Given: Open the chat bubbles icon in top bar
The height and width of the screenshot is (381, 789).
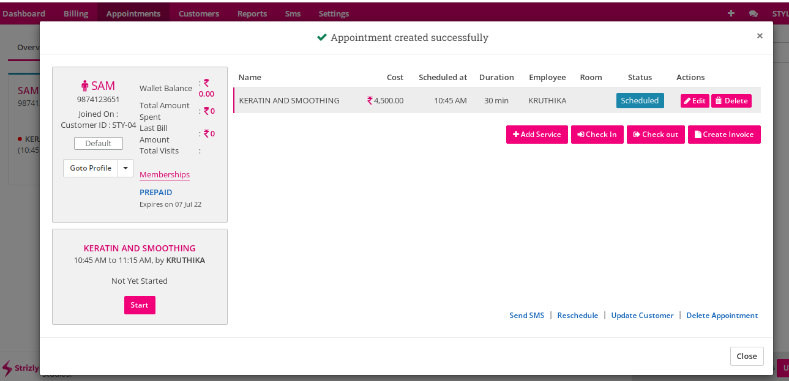Looking at the screenshot, I should [x=753, y=13].
